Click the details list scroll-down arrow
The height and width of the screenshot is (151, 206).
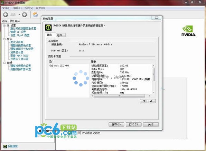pyautogui.click(x=153, y=92)
